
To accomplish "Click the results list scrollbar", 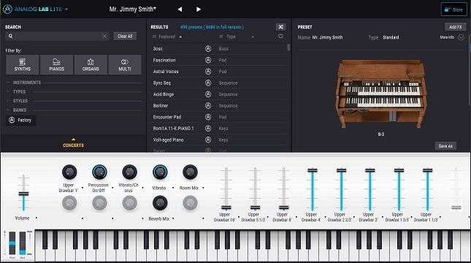I will 288,47.
